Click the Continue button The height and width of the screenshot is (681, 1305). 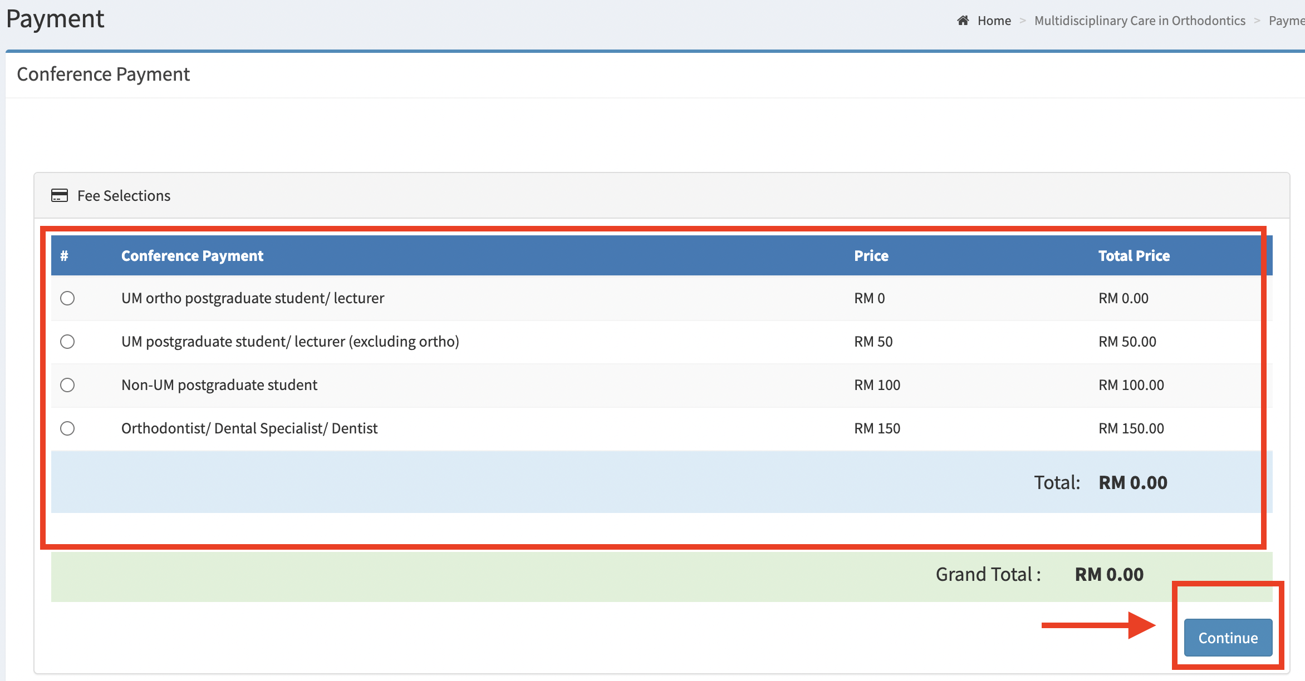[x=1228, y=638]
